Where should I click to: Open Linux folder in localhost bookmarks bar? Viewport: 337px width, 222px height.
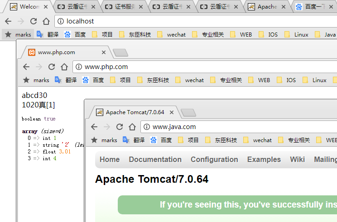tap(296, 34)
